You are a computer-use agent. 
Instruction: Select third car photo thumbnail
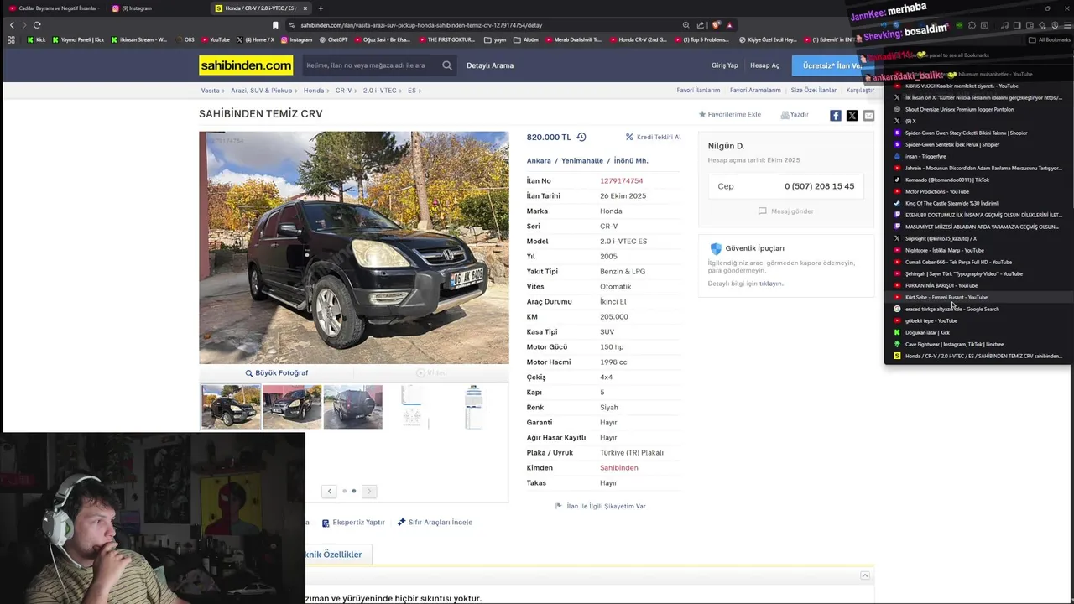[x=352, y=407]
